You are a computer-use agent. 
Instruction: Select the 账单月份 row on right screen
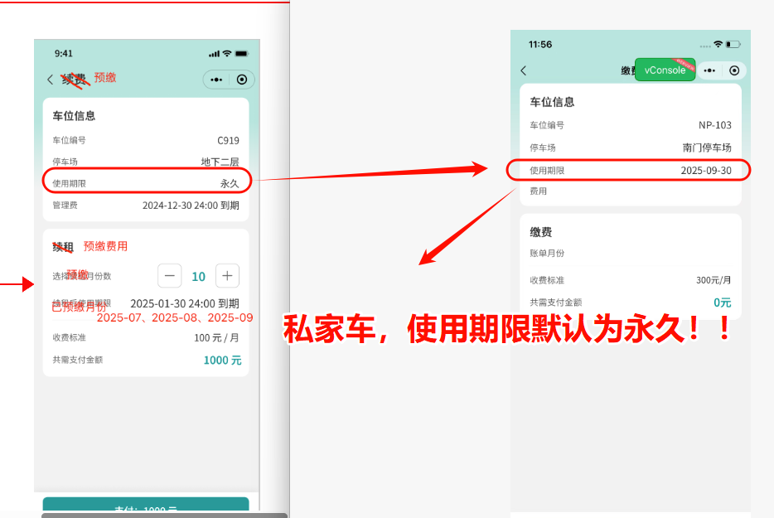tap(630, 254)
